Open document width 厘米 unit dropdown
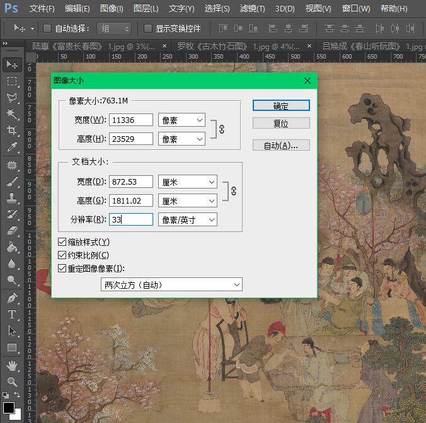Image resolution: width=426 pixels, height=423 pixels. click(187, 182)
